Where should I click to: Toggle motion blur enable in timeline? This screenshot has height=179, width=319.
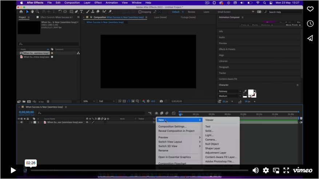tap(167, 113)
